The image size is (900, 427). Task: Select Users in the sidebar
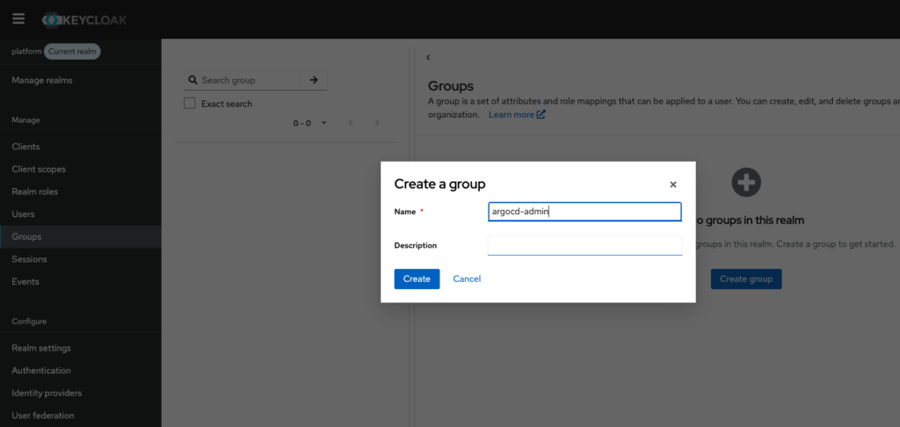(23, 214)
